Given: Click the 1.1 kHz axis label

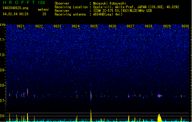Looking at the screenshot, I should tap(2, 40).
